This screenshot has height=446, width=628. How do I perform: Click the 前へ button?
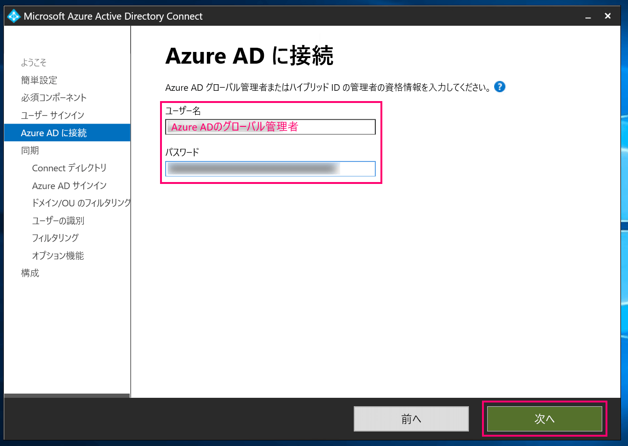coord(411,418)
